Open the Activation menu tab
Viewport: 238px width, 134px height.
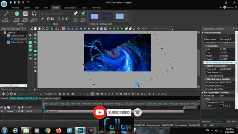click(96, 7)
